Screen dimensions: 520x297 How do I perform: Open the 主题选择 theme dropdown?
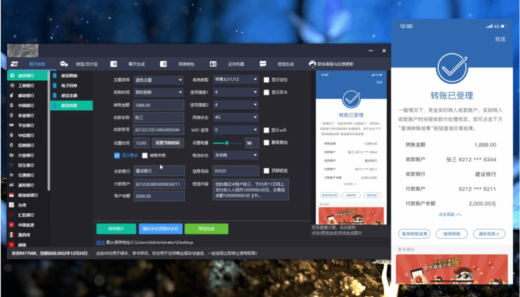(158, 80)
